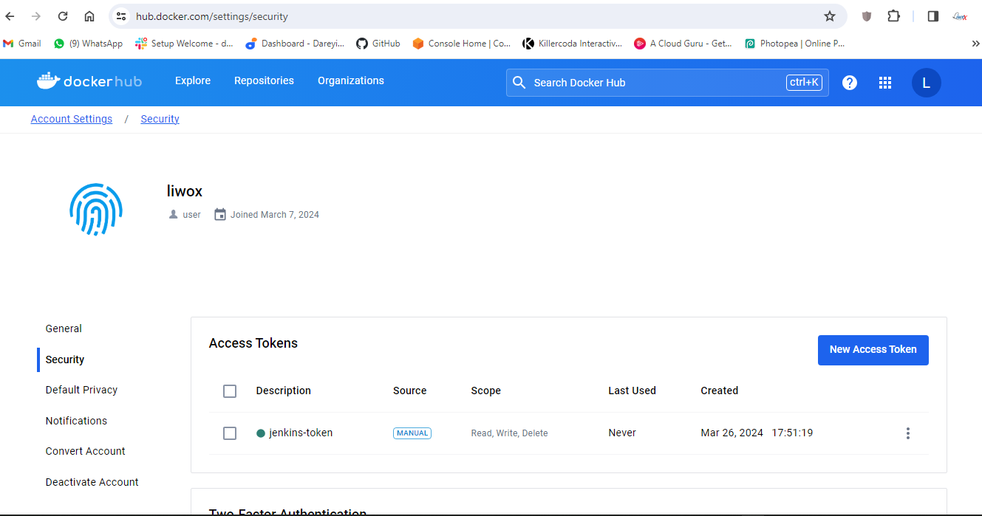Switch to Default Privacy settings
This screenshot has width=982, height=516.
(x=81, y=390)
